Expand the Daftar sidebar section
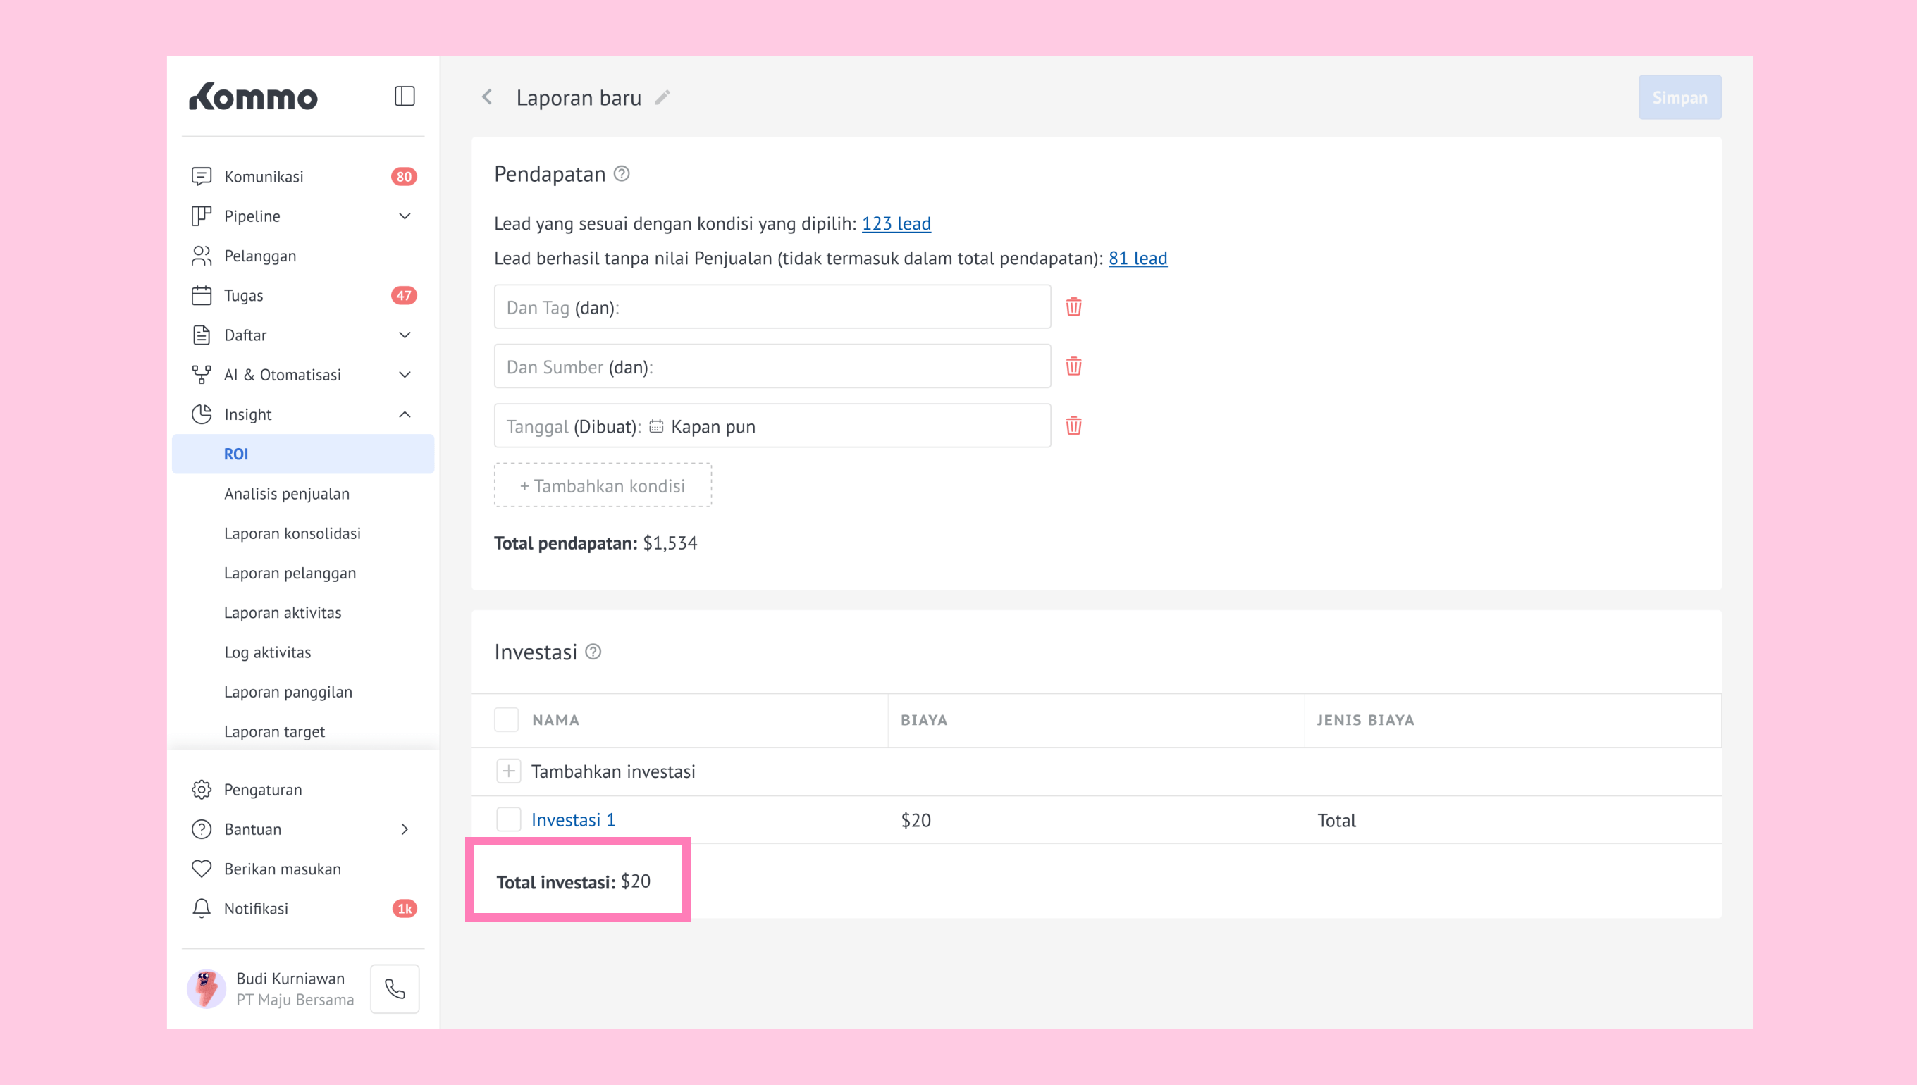The height and width of the screenshot is (1085, 1917). [405, 335]
